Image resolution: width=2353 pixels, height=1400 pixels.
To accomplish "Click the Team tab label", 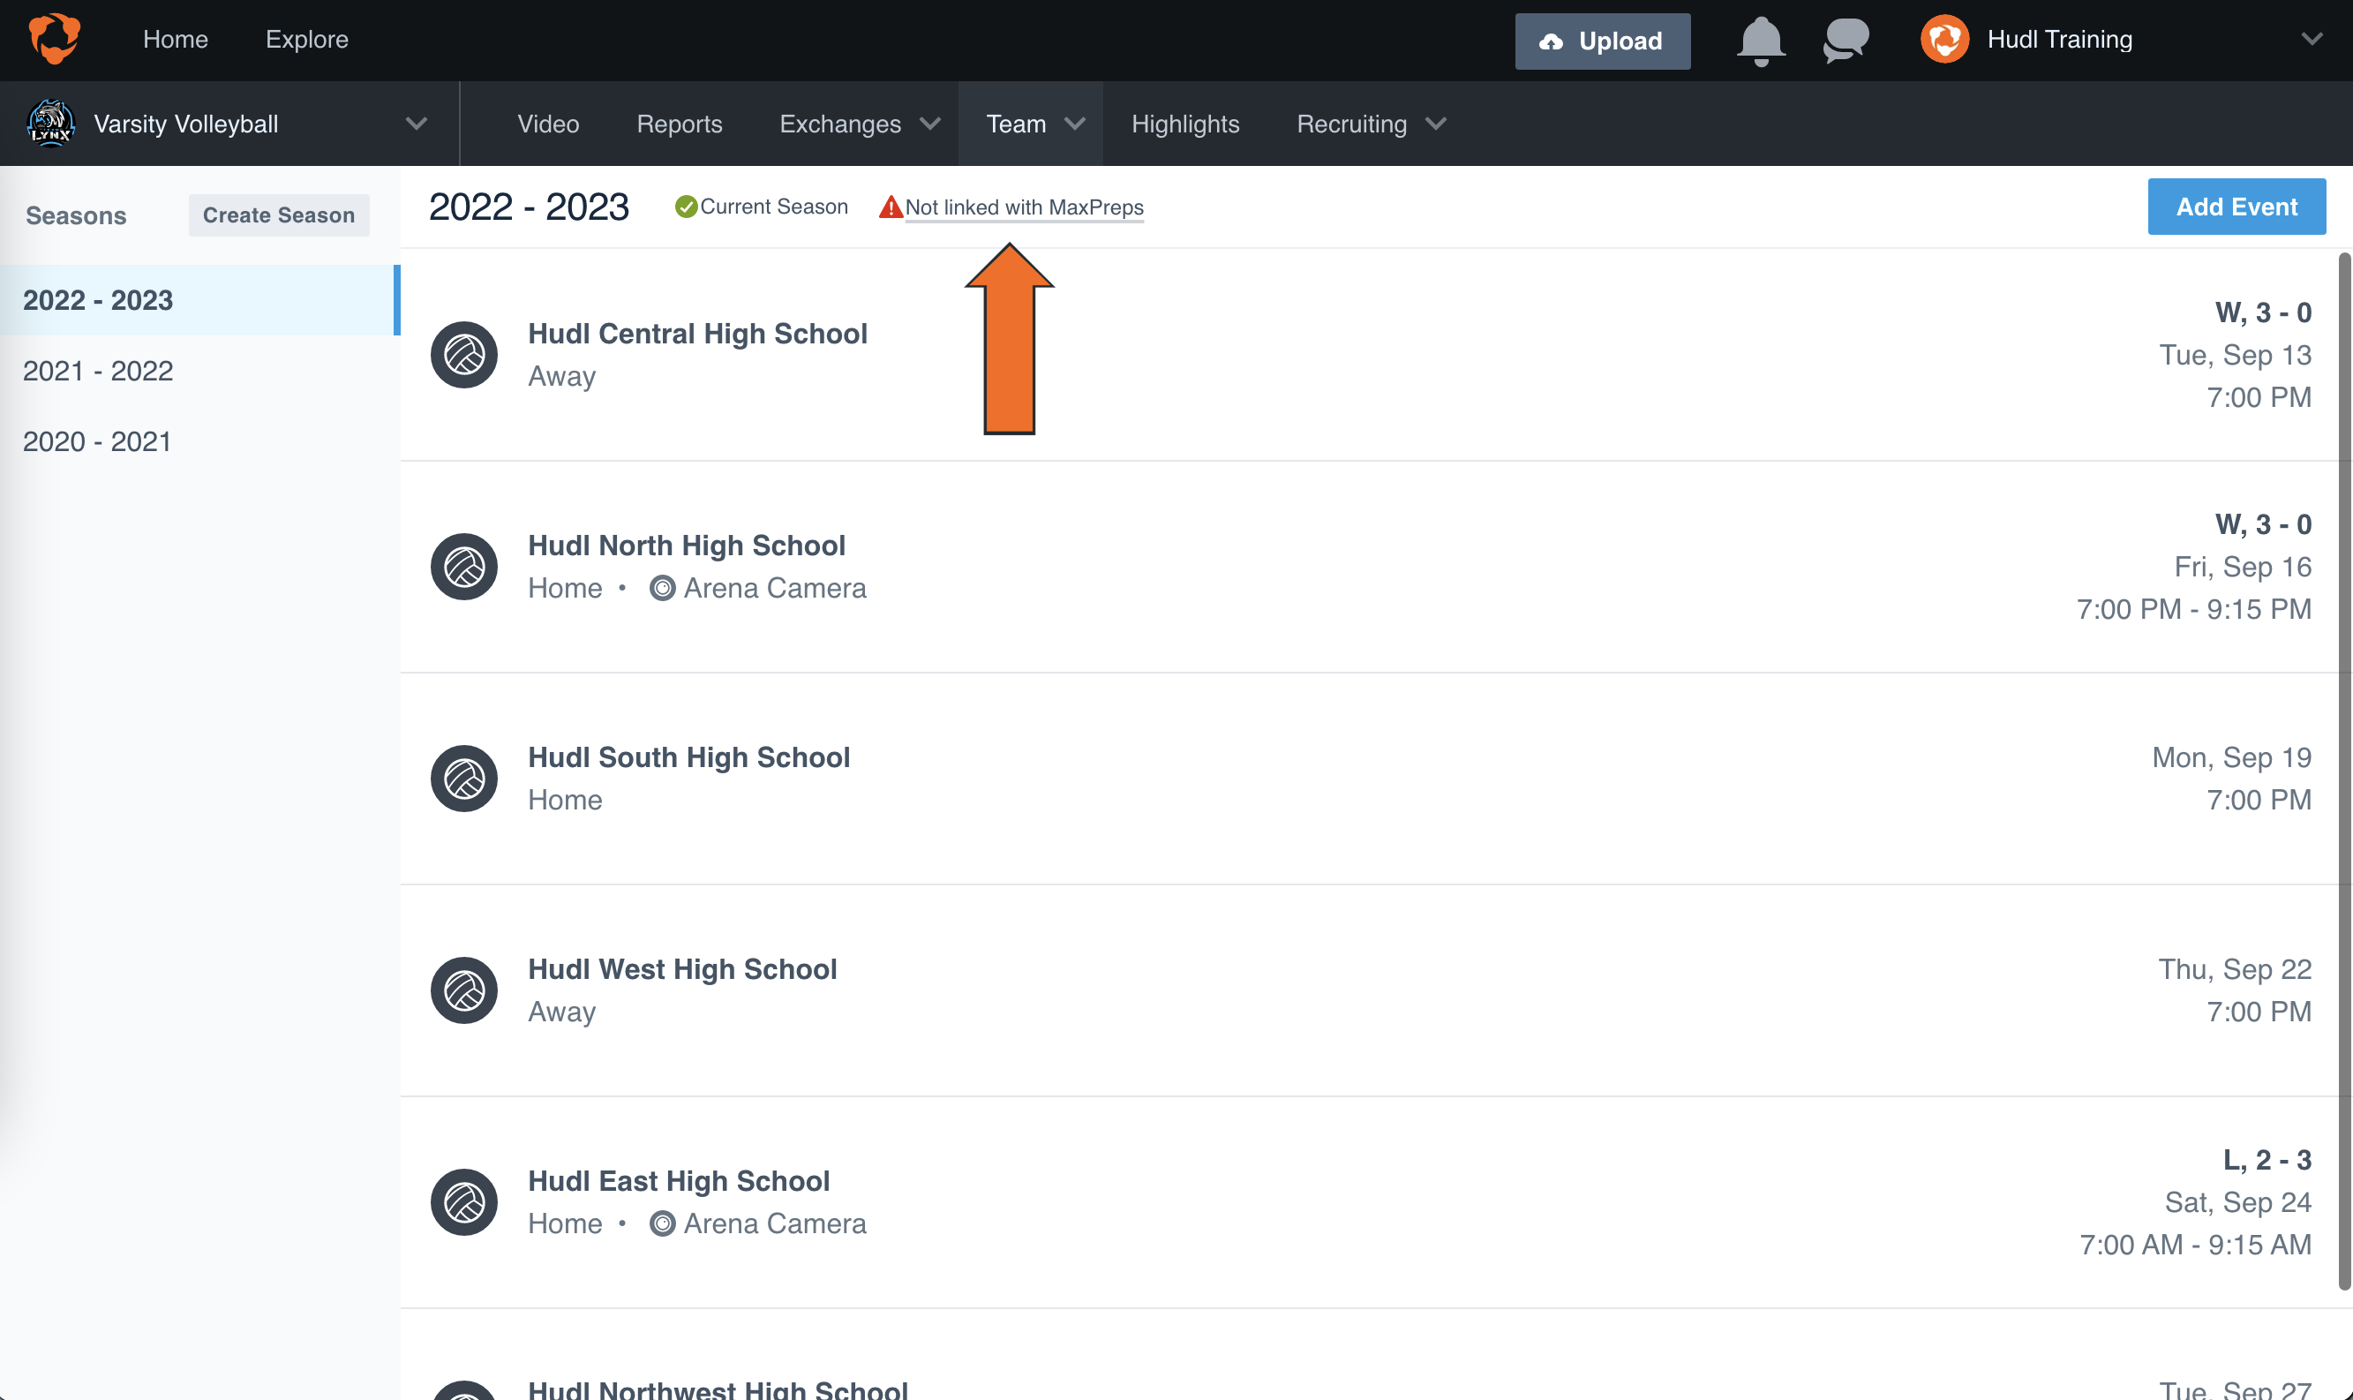I will pyautogui.click(x=1016, y=124).
